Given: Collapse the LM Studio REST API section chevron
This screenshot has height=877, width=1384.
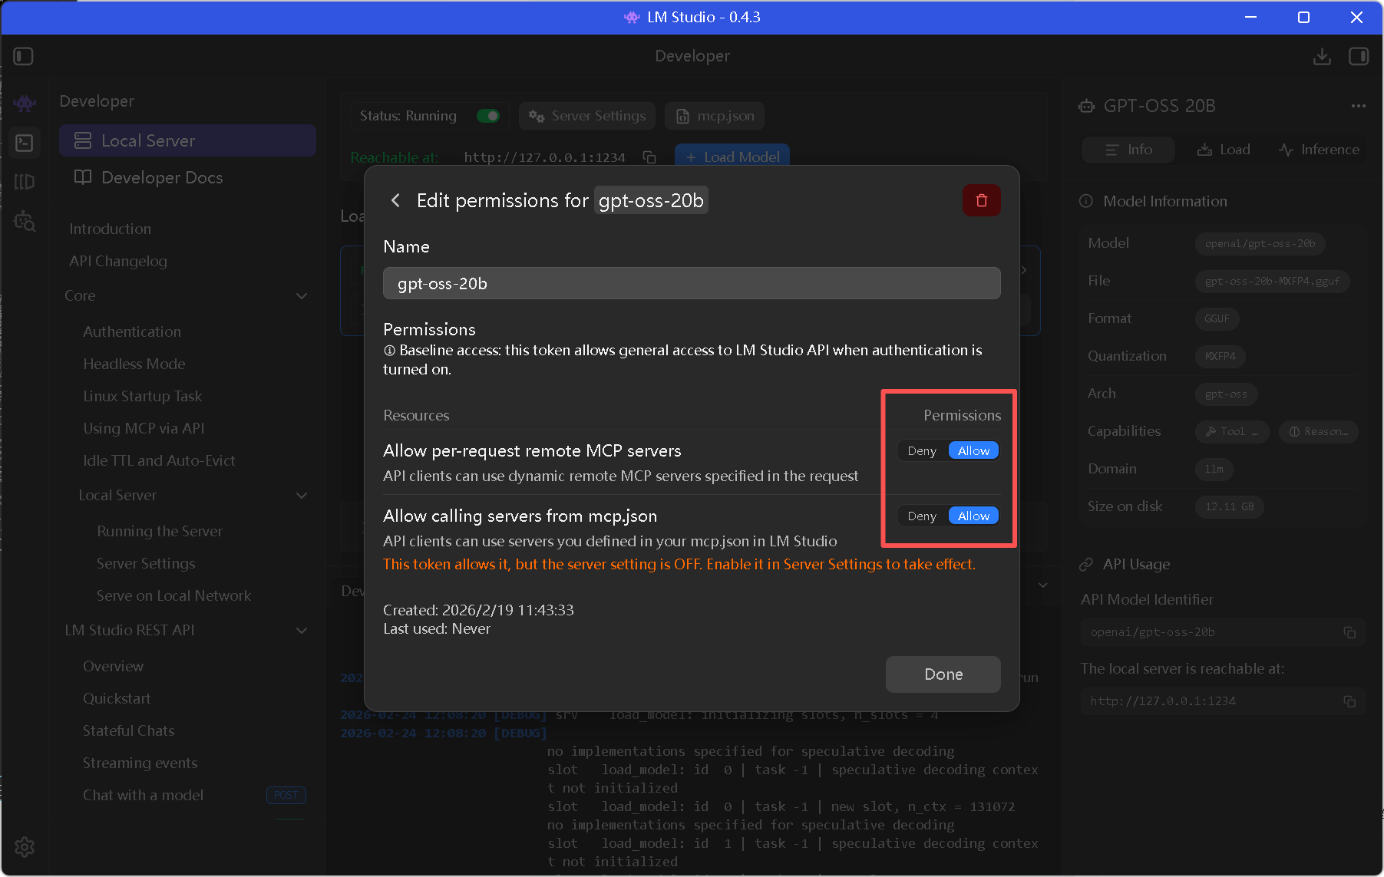Looking at the screenshot, I should [x=302, y=631].
